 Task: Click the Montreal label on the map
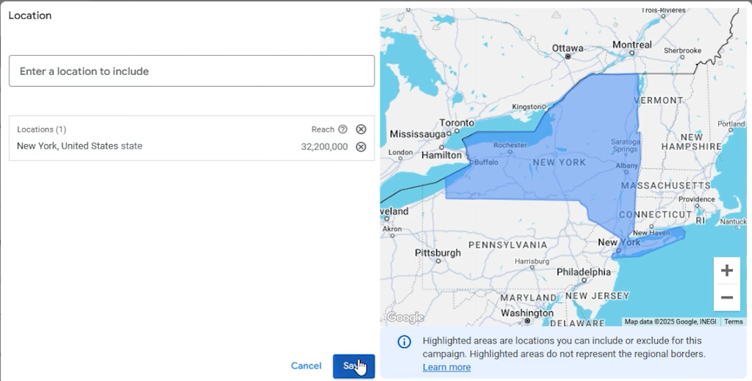[632, 45]
